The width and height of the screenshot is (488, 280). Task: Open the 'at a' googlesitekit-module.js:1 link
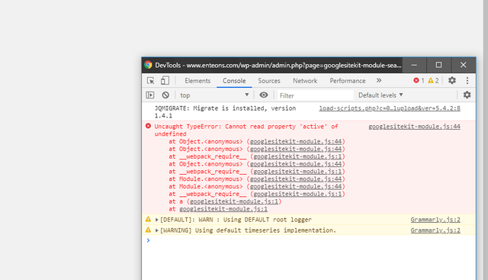[234, 201]
